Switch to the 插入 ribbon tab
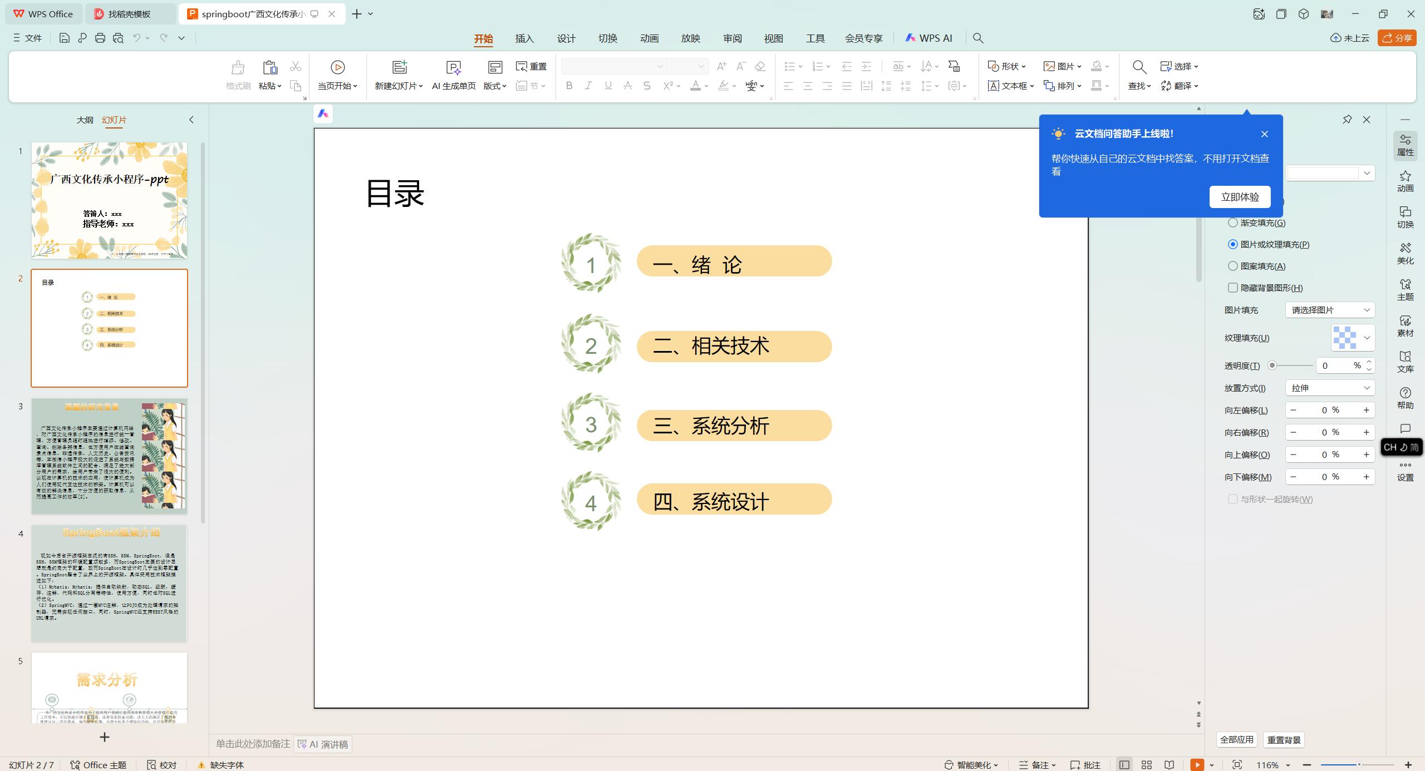 coord(524,38)
